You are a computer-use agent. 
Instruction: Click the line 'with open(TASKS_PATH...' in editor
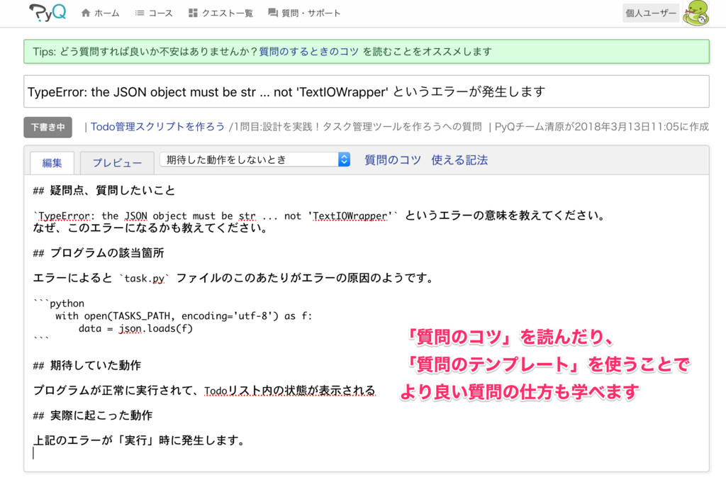click(x=184, y=316)
